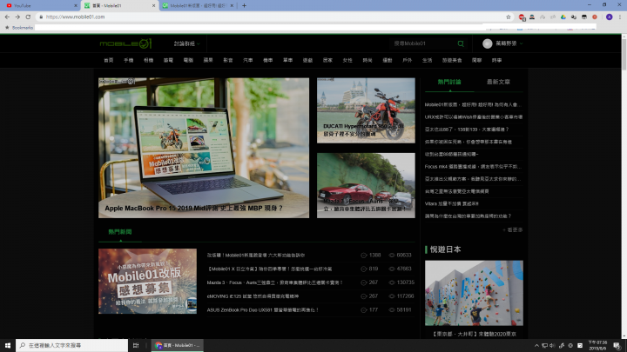The height and width of the screenshot is (352, 627).
Task: Close the YouTube tab
Action: coord(76,5)
